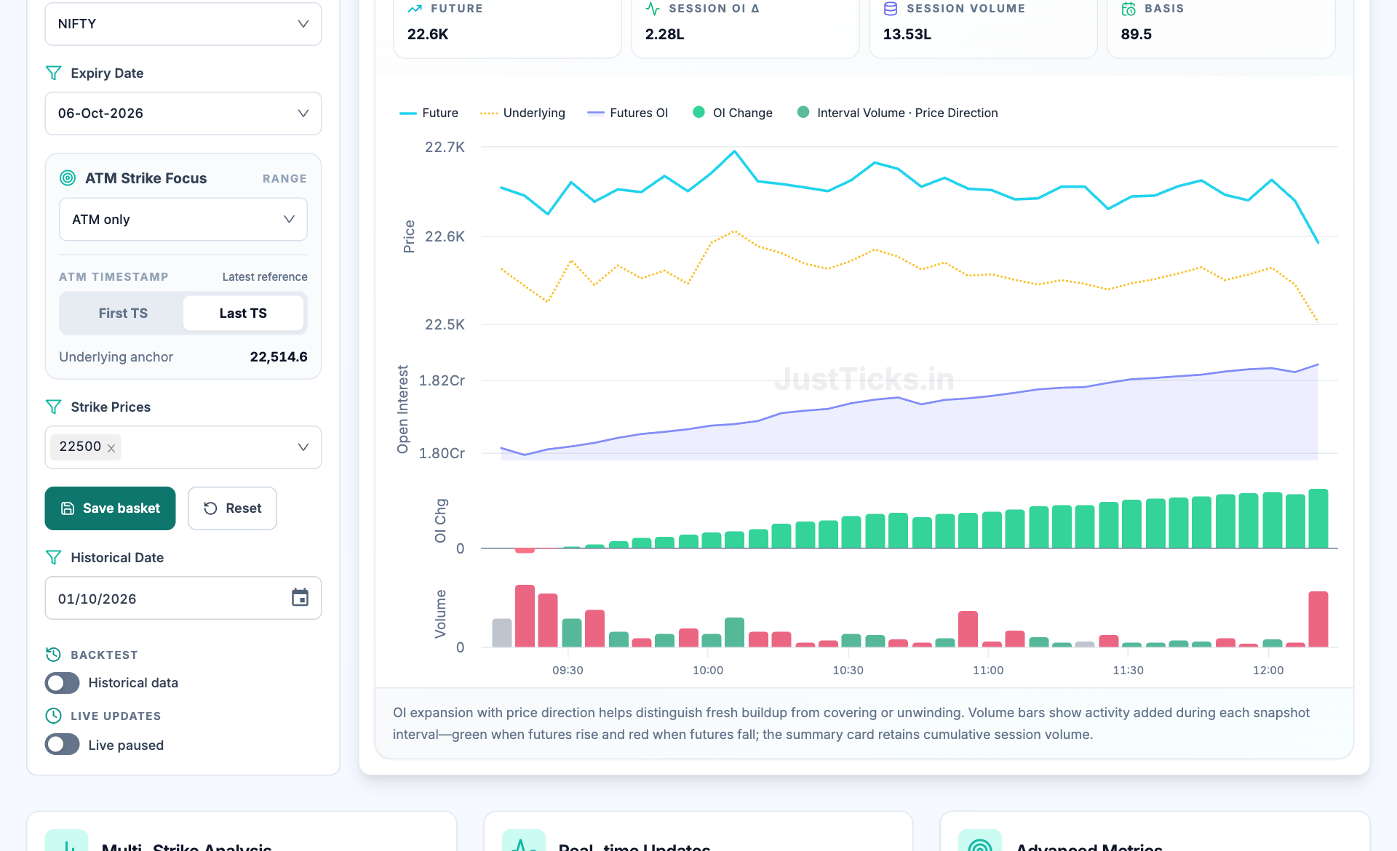
Task: Click the Strike Prices filter icon
Action: pos(53,407)
